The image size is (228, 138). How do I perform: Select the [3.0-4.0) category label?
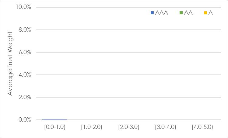coord(166,127)
